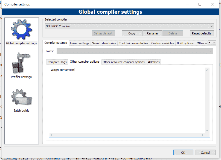The width and height of the screenshot is (221, 160).
Task: Reset defaults for the compiler
Action: tap(202, 33)
